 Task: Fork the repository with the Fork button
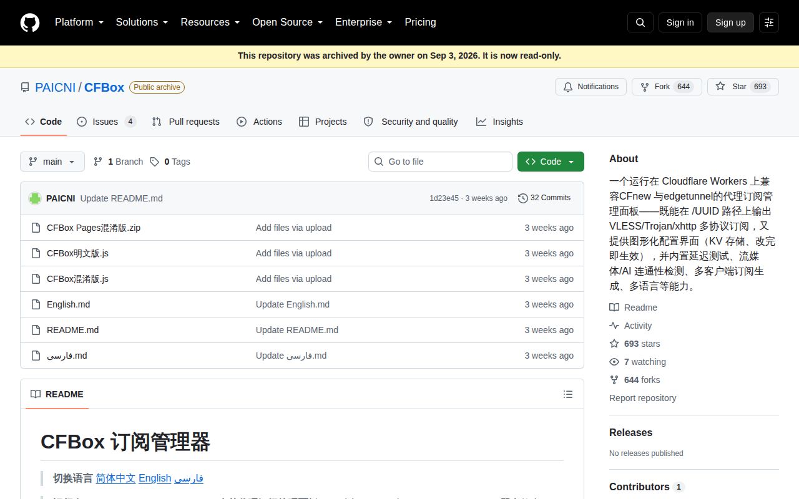[x=667, y=87]
